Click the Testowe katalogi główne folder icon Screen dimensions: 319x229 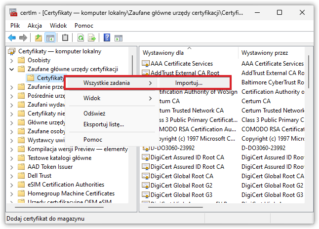[21, 158]
